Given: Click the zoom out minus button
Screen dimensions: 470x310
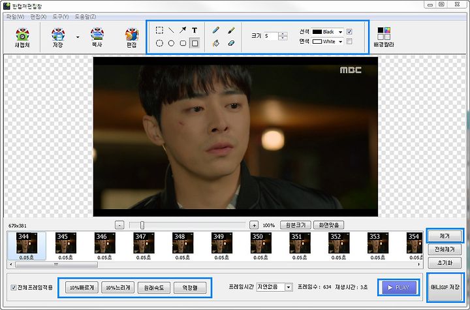Looking at the screenshot, I should click(119, 225).
